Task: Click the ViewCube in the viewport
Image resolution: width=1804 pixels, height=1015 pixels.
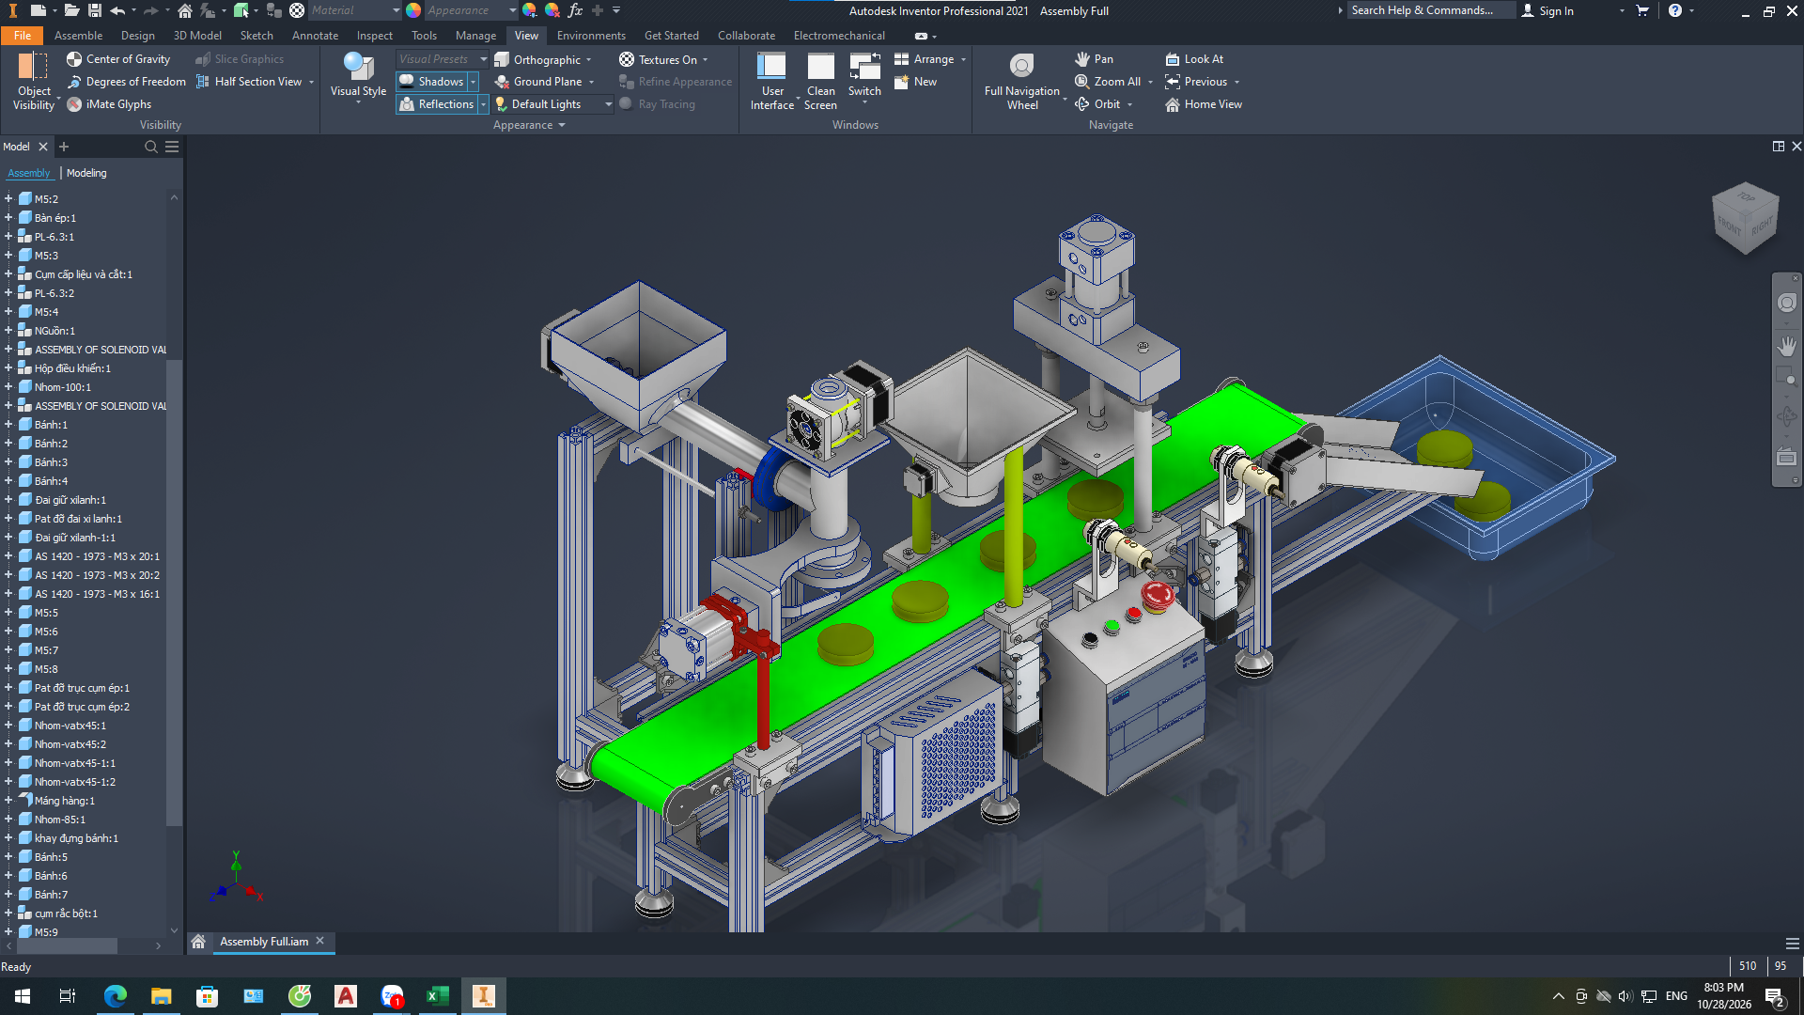Action: click(1745, 218)
